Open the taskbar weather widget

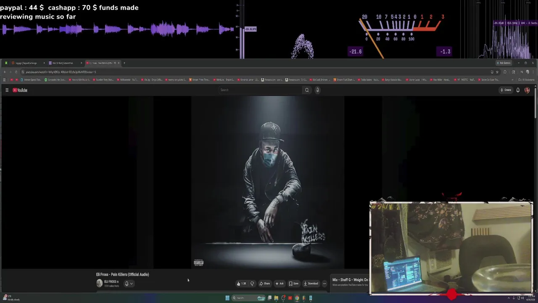[x=11, y=298]
